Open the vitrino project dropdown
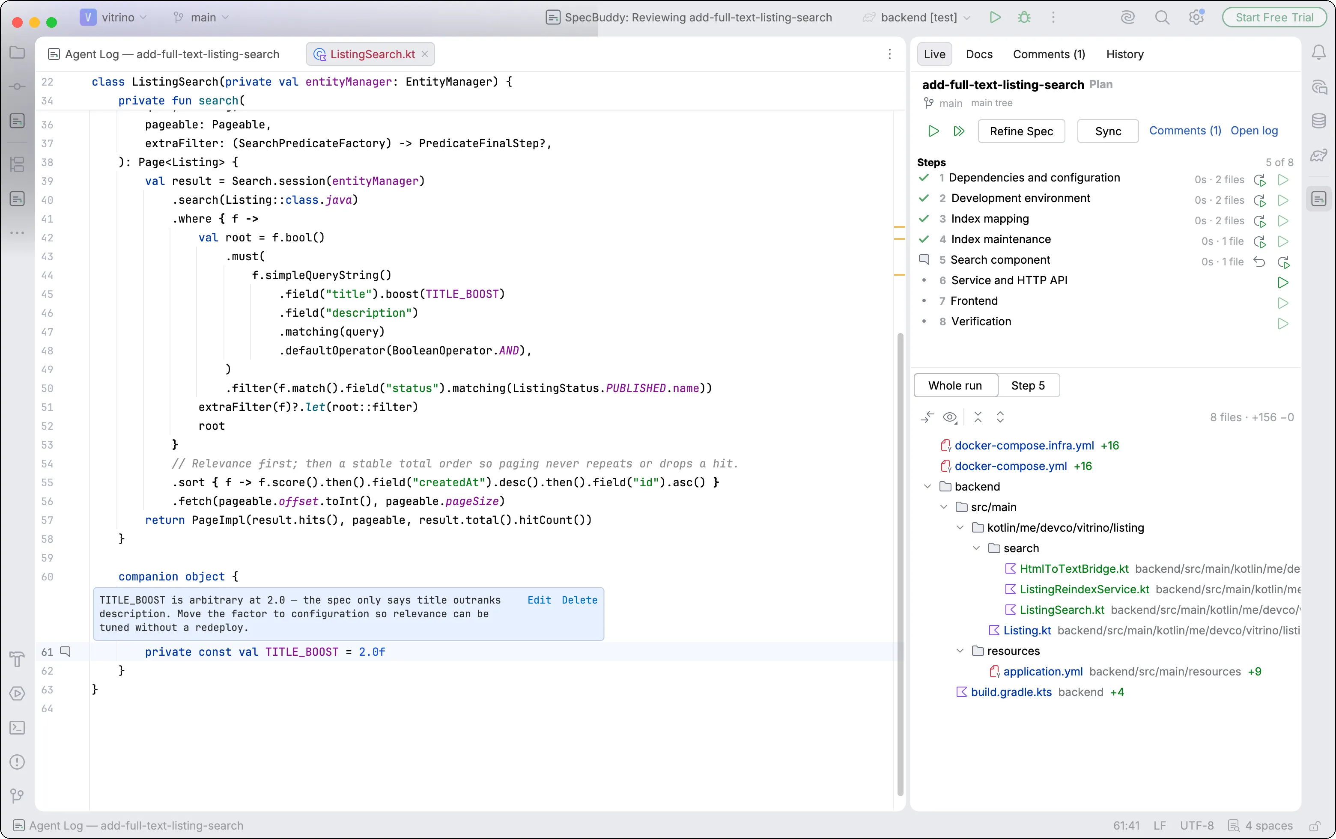 [114, 17]
